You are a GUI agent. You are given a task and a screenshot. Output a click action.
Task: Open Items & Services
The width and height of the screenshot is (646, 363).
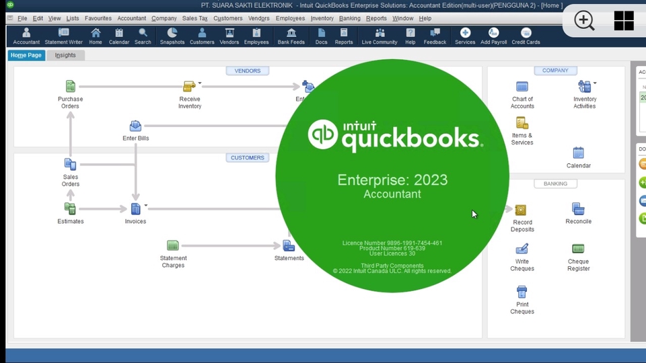point(522,124)
